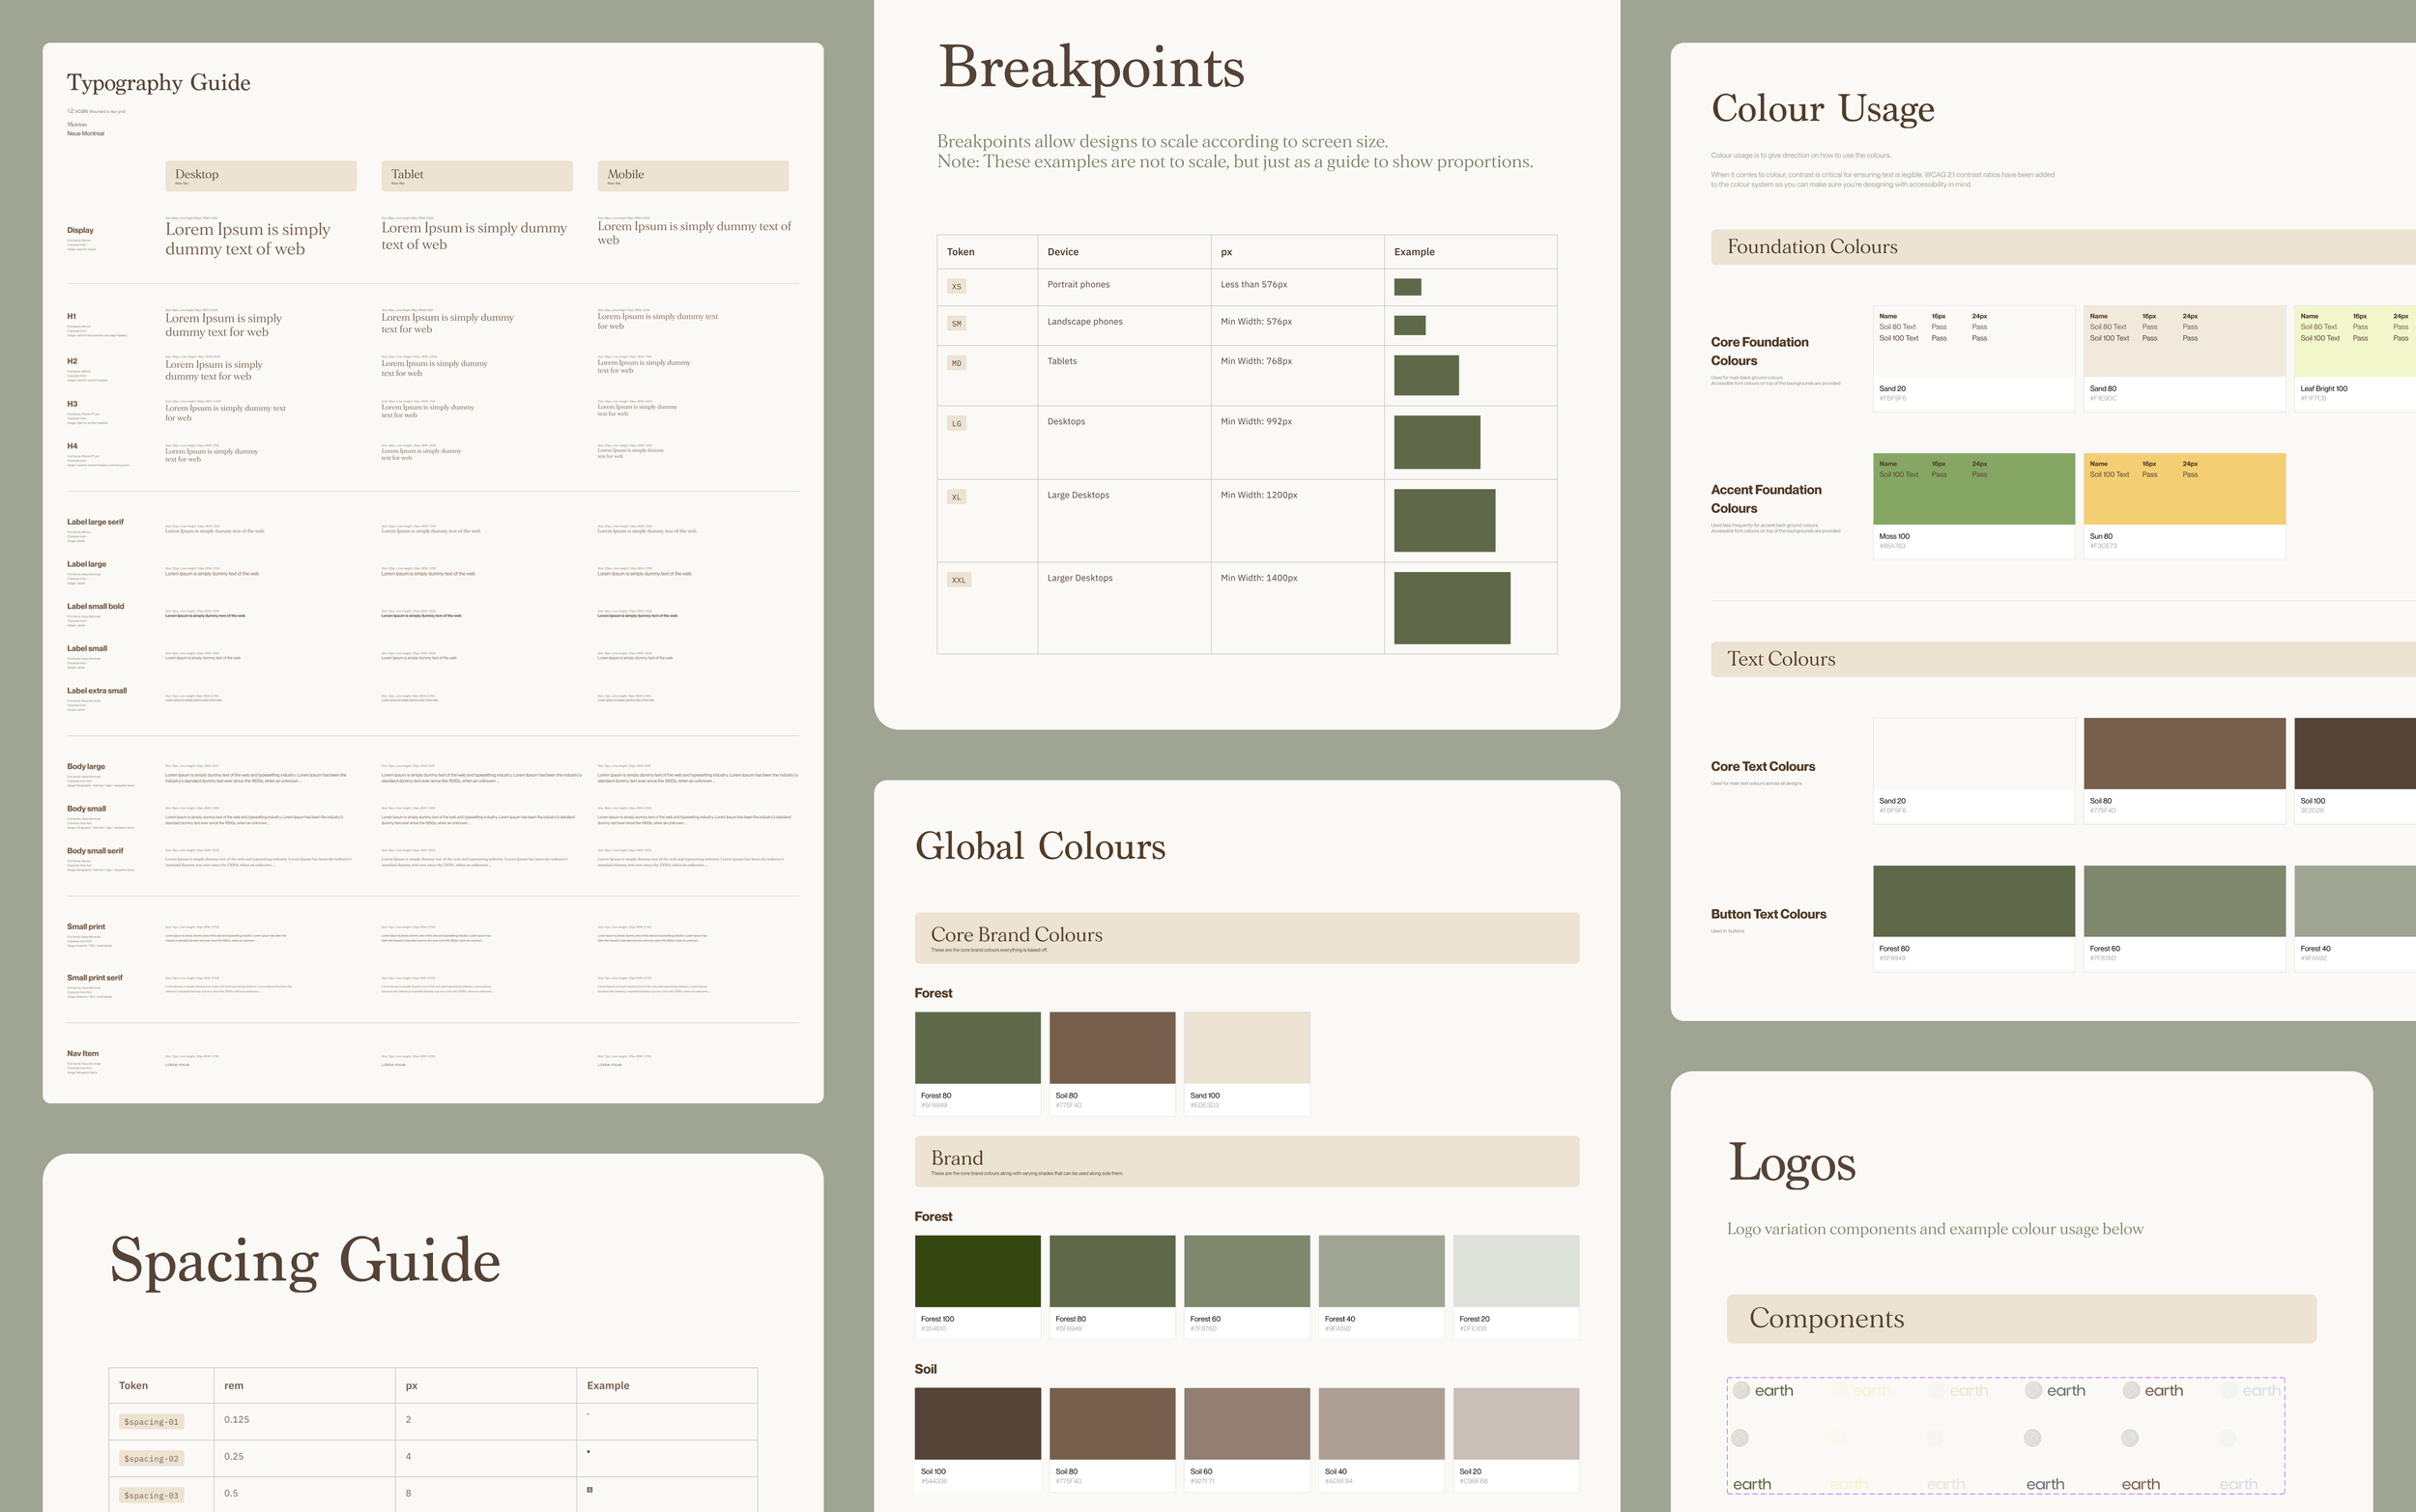Select the Soil 60 colour swatch
Image resolution: width=2416 pixels, height=1512 pixels.
click(x=1247, y=1439)
